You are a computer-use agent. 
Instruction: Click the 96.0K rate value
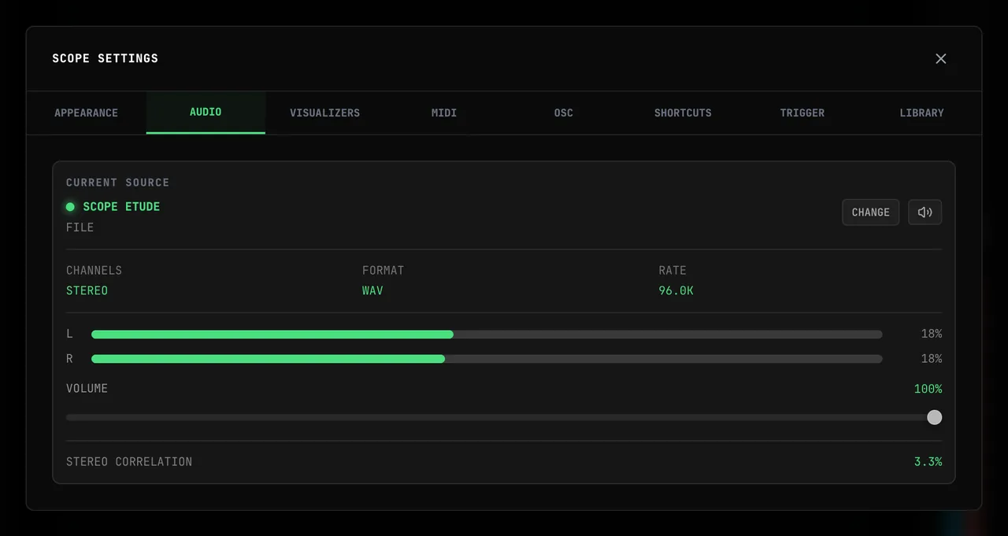tap(676, 290)
